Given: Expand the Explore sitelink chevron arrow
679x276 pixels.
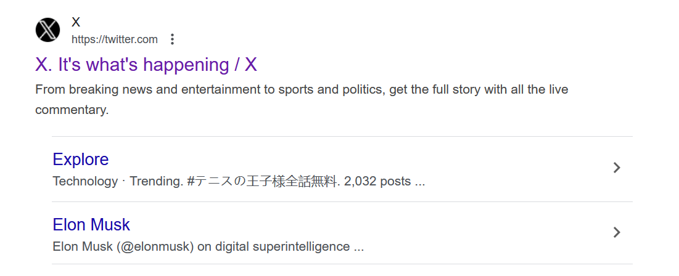Looking at the screenshot, I should (617, 168).
